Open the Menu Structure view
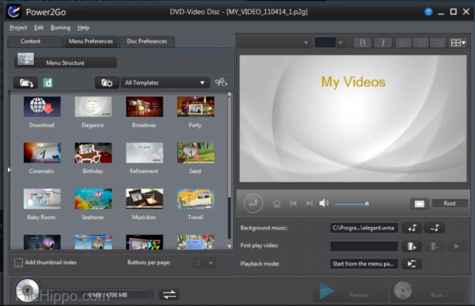 pos(65,62)
